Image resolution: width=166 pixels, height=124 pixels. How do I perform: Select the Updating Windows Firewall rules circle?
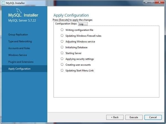[x=62, y=36]
